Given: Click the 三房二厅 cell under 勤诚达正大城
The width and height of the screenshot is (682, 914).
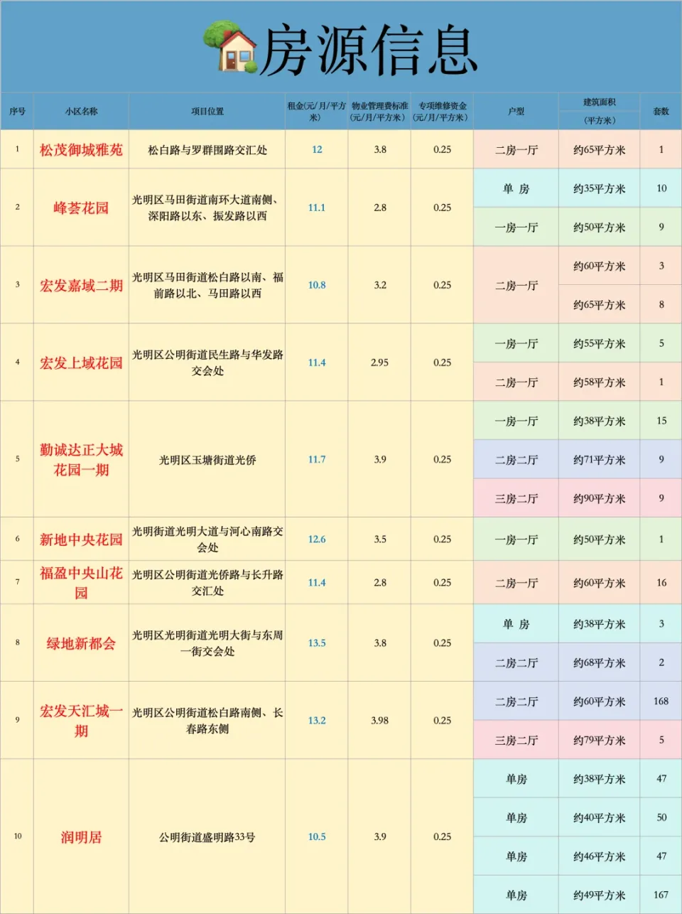Looking at the screenshot, I should (515, 498).
